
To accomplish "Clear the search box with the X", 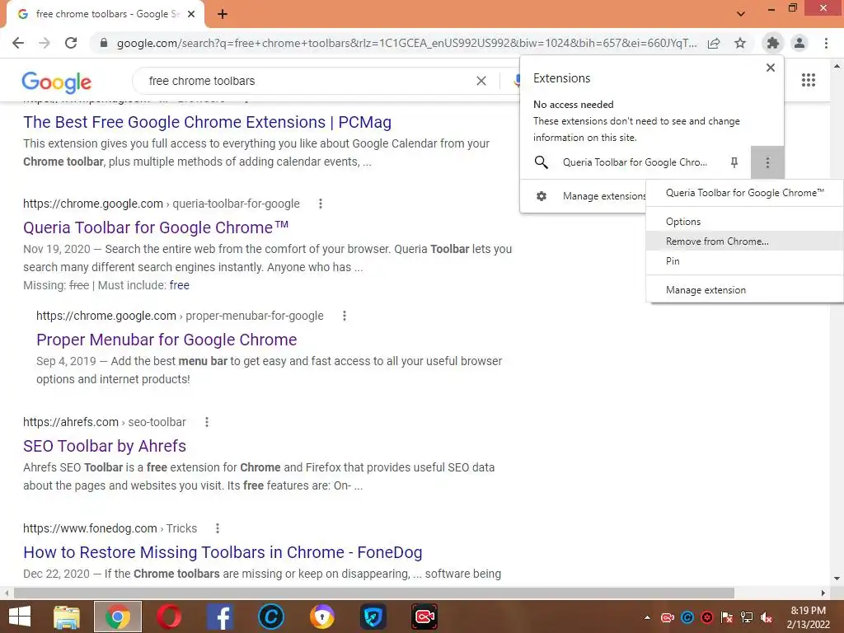I will 481,81.
